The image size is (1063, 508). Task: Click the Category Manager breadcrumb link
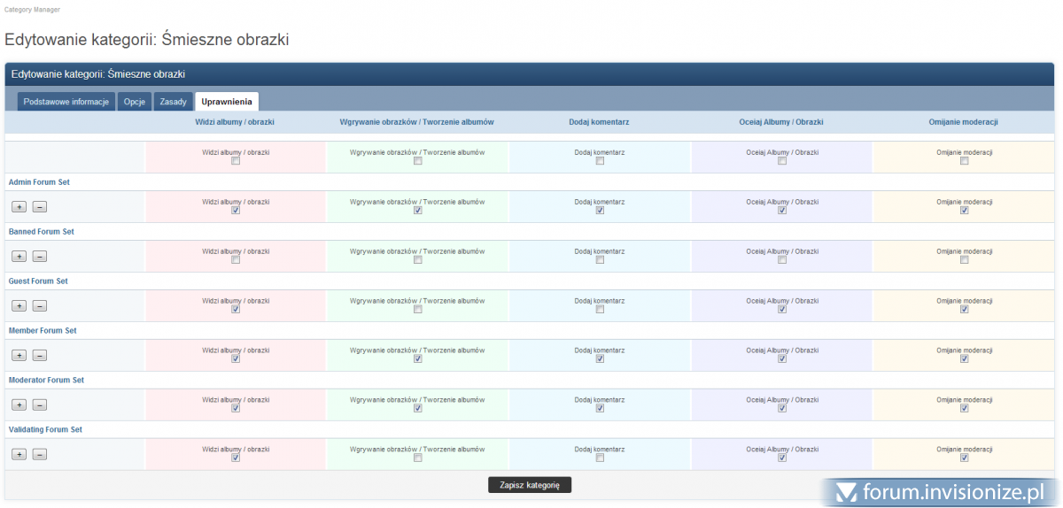click(33, 9)
